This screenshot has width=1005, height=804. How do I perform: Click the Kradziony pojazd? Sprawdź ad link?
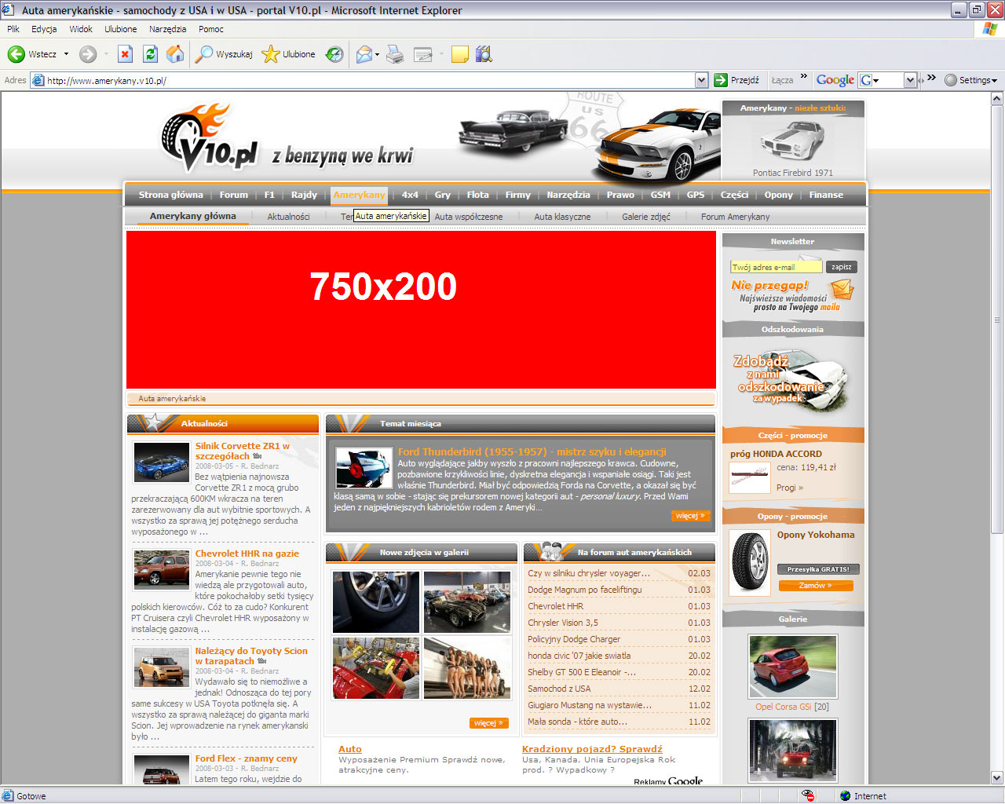[x=592, y=749]
